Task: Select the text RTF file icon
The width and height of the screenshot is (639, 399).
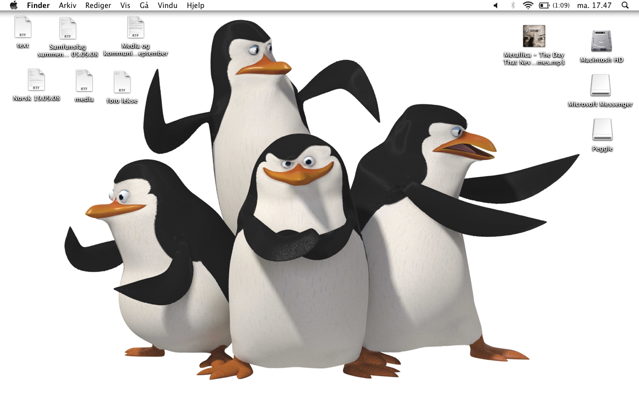Action: point(23,27)
